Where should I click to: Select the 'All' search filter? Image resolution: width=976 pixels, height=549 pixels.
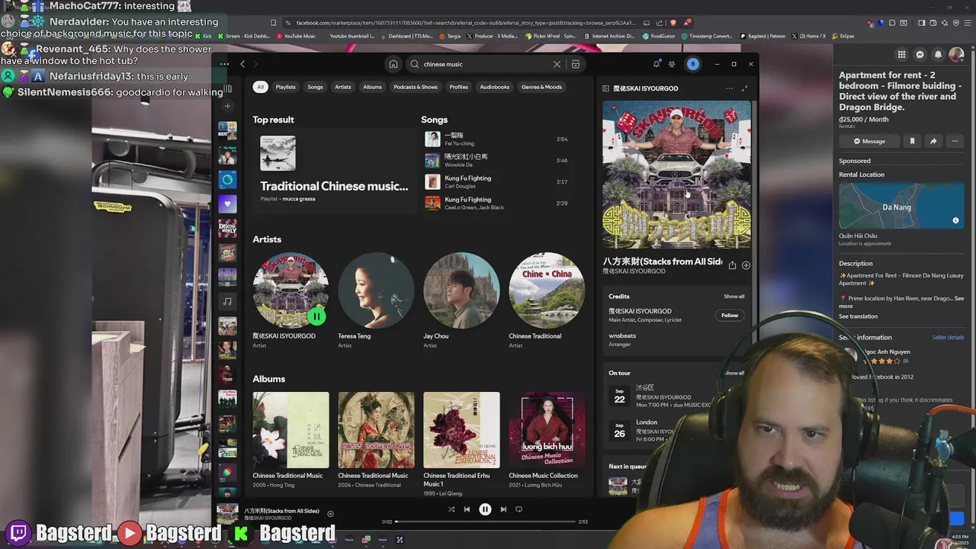coord(260,87)
